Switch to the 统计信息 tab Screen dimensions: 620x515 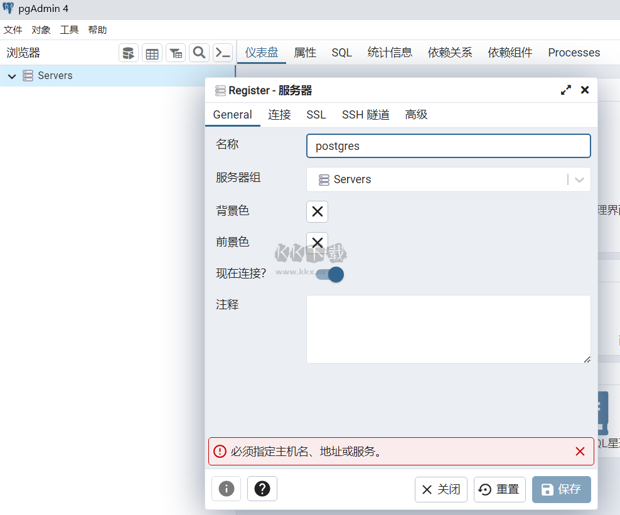390,53
